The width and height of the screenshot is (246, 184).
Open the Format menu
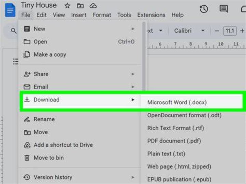[x=102, y=15]
